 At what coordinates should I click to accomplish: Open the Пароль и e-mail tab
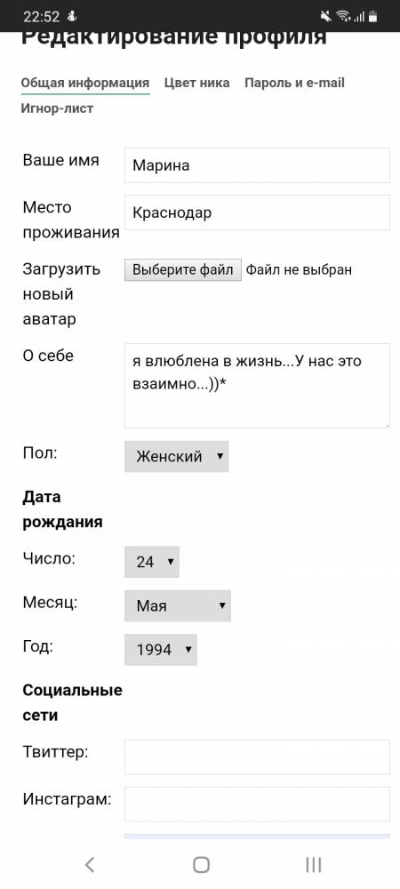pos(294,83)
